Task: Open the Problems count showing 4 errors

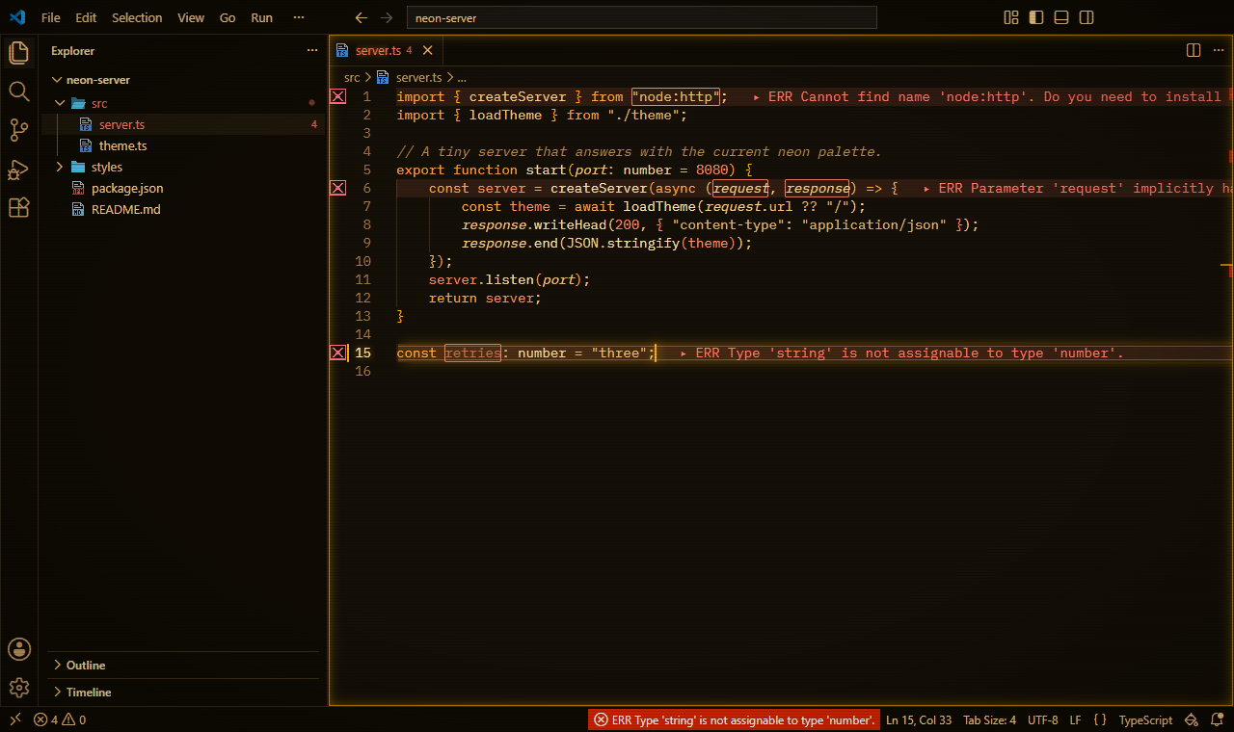Action: (x=60, y=719)
